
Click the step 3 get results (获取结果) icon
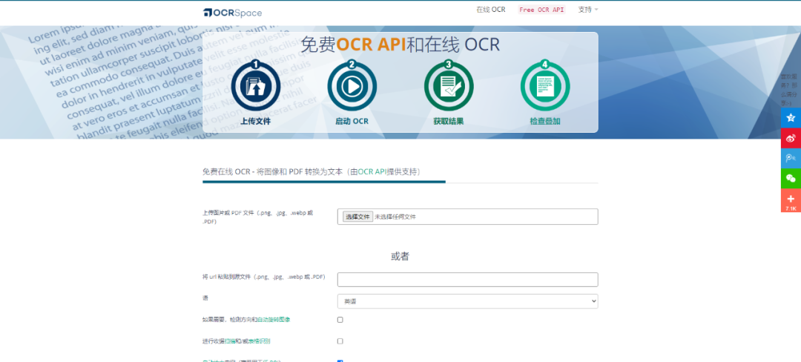point(449,86)
